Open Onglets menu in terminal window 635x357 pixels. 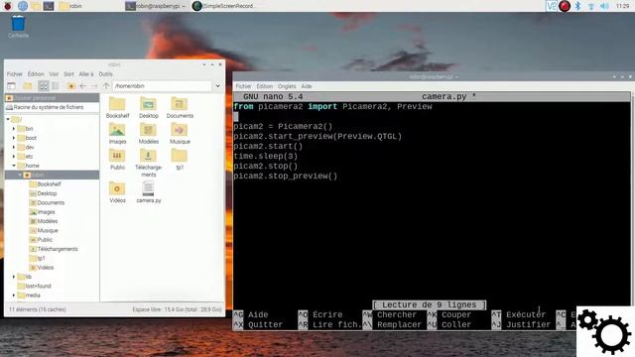point(287,86)
